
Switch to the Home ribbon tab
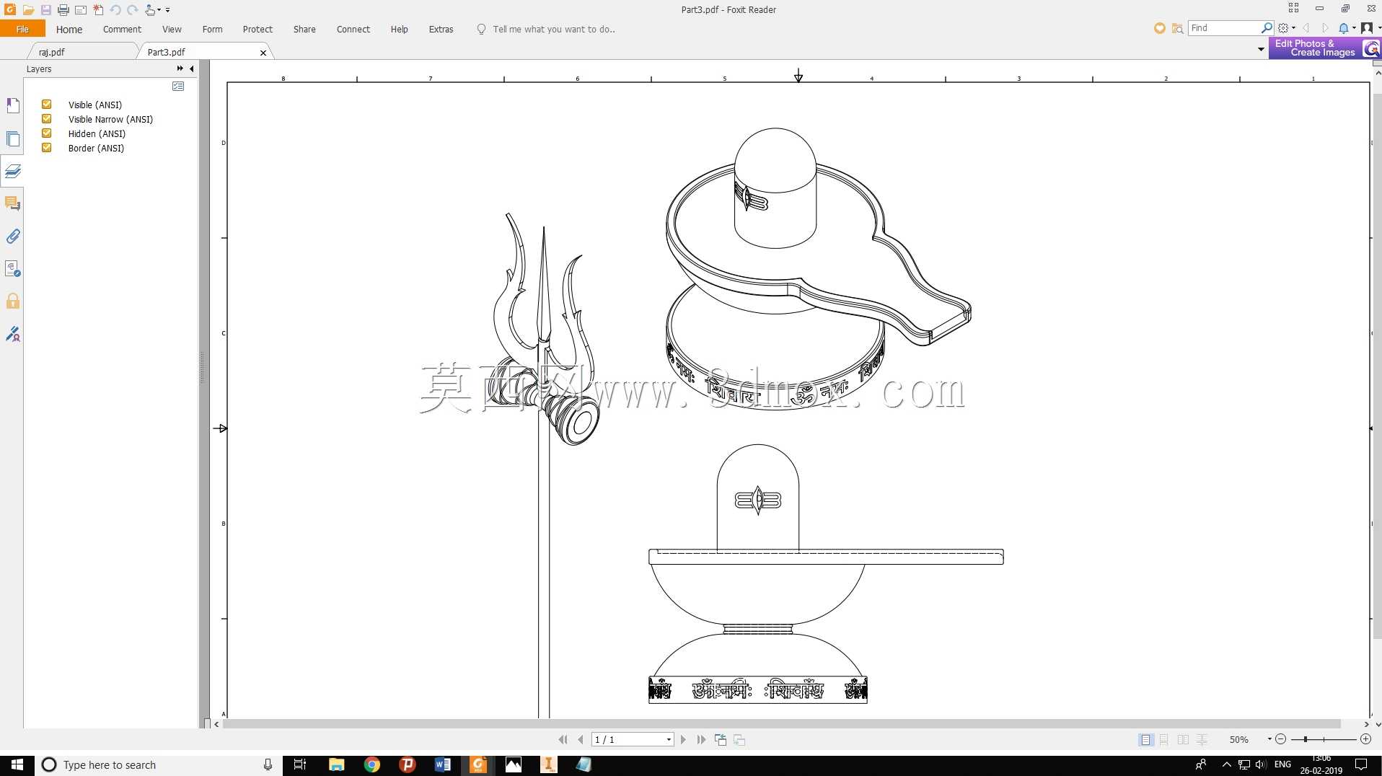(x=69, y=30)
